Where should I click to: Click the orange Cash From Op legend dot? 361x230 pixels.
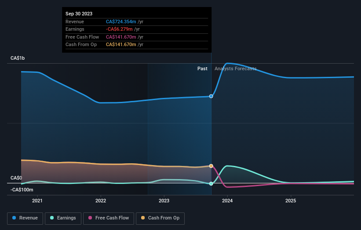coord(143,218)
